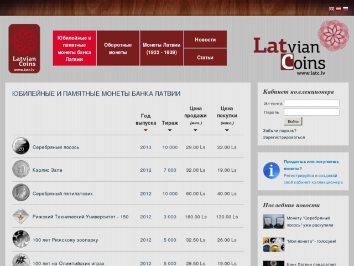354x266 pixels.
Task: Switch site language to English flag
Action: tap(331, 9)
